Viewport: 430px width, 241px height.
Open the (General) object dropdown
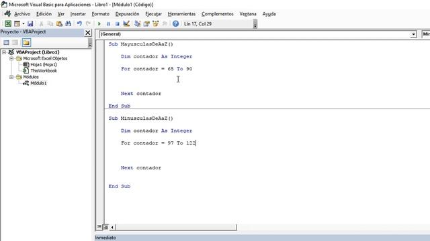click(413, 34)
